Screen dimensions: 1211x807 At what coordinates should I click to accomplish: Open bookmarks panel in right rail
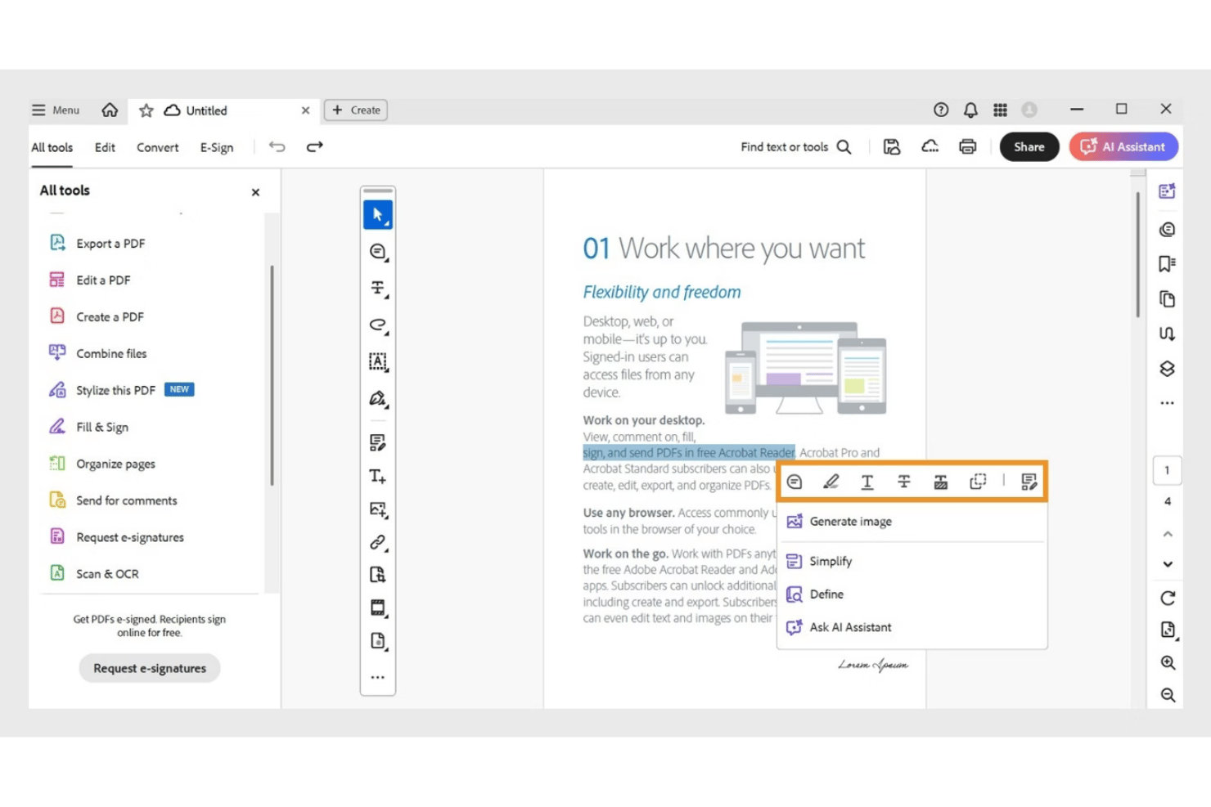1167,264
